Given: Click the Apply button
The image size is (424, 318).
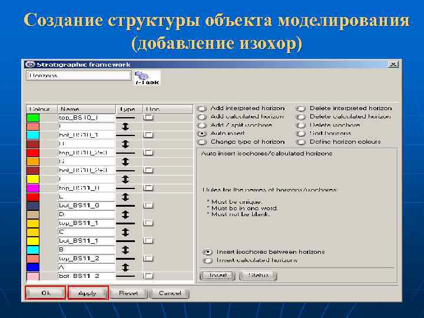Looking at the screenshot, I should 88,293.
